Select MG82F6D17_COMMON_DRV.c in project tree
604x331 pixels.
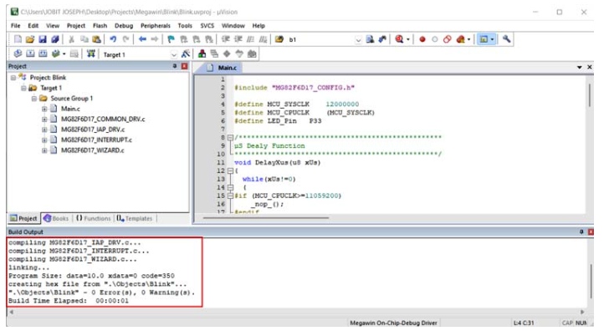tap(103, 120)
